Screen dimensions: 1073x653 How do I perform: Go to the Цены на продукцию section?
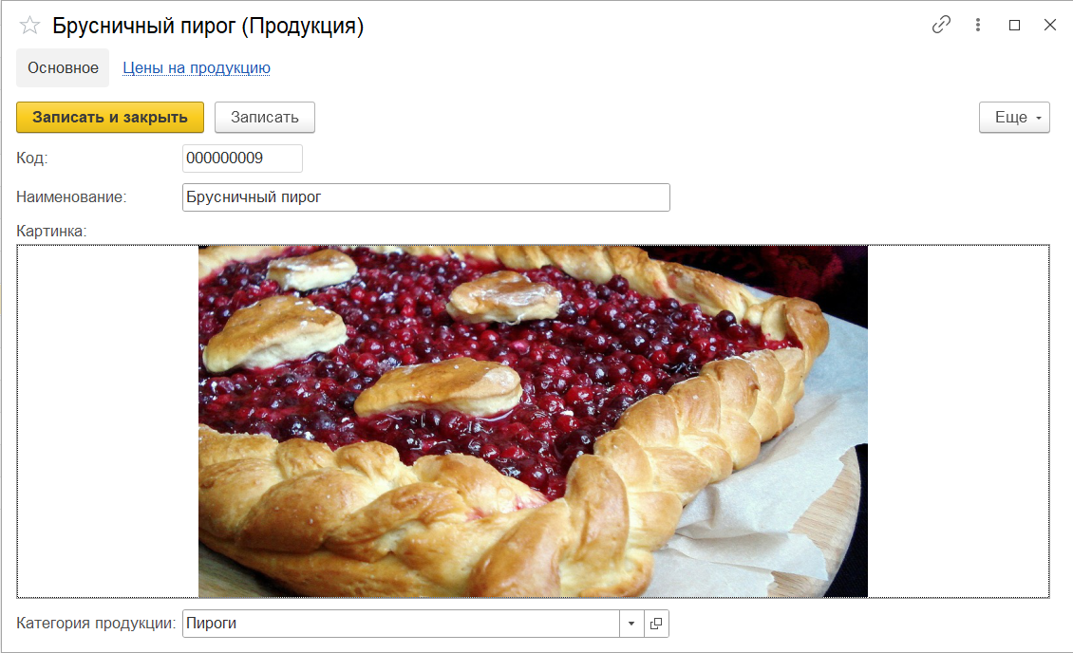click(197, 67)
